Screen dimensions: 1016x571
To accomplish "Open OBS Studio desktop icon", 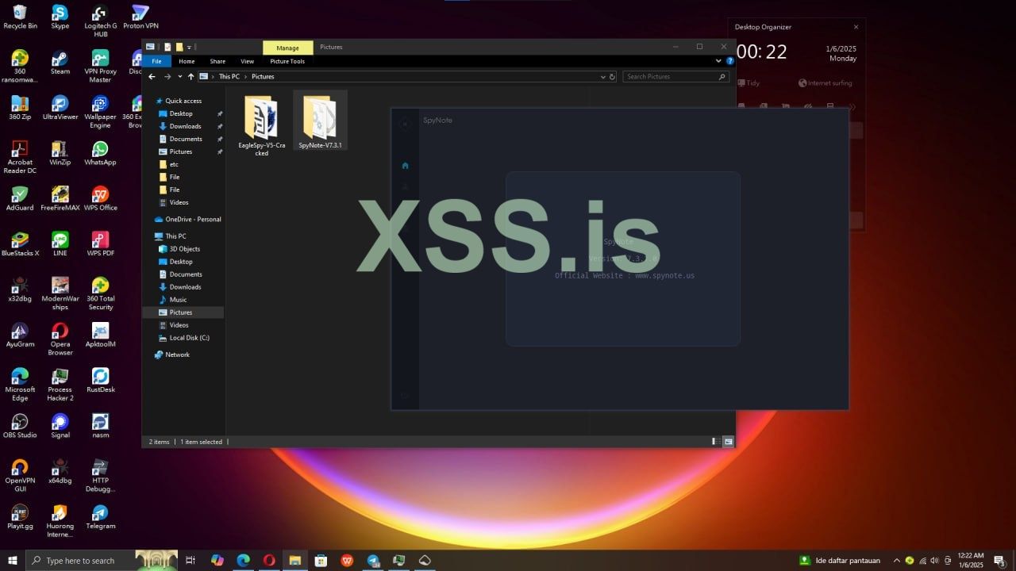I will tap(20, 426).
